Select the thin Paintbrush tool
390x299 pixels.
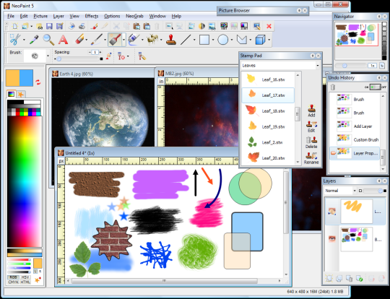tap(96, 39)
